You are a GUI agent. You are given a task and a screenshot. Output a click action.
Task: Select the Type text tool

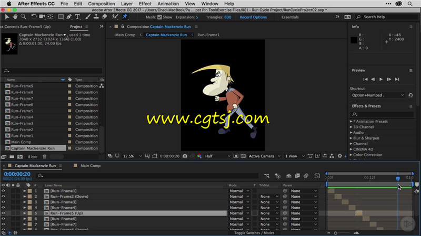pyautogui.click(x=77, y=17)
